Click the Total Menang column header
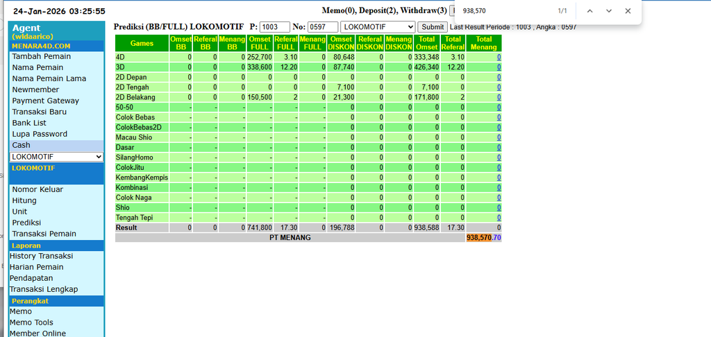 [x=484, y=43]
